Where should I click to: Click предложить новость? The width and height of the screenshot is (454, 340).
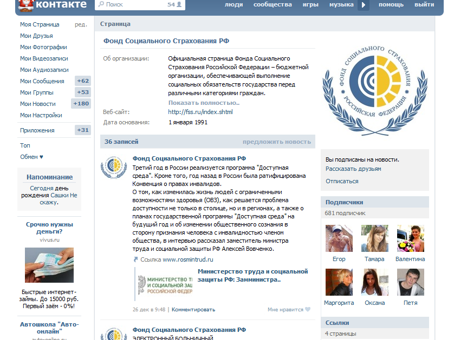[277, 142]
